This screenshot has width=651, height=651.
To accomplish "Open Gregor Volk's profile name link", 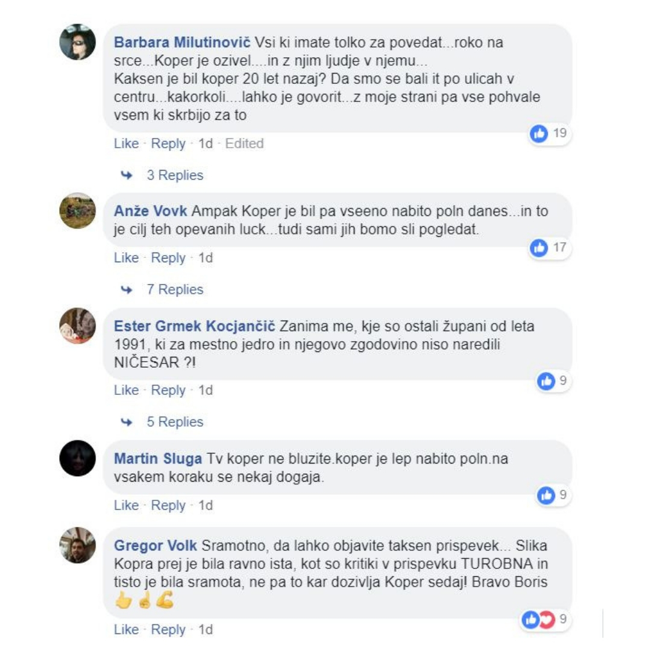I will click(156, 546).
